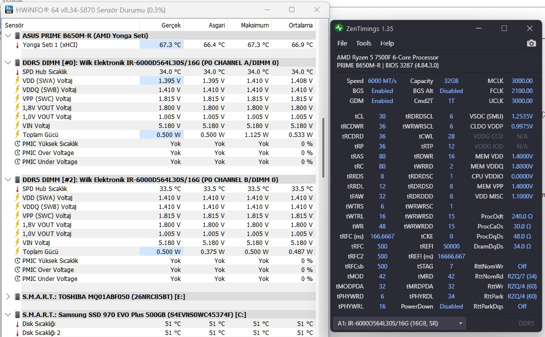Click the 32GB capacity value

click(451, 81)
